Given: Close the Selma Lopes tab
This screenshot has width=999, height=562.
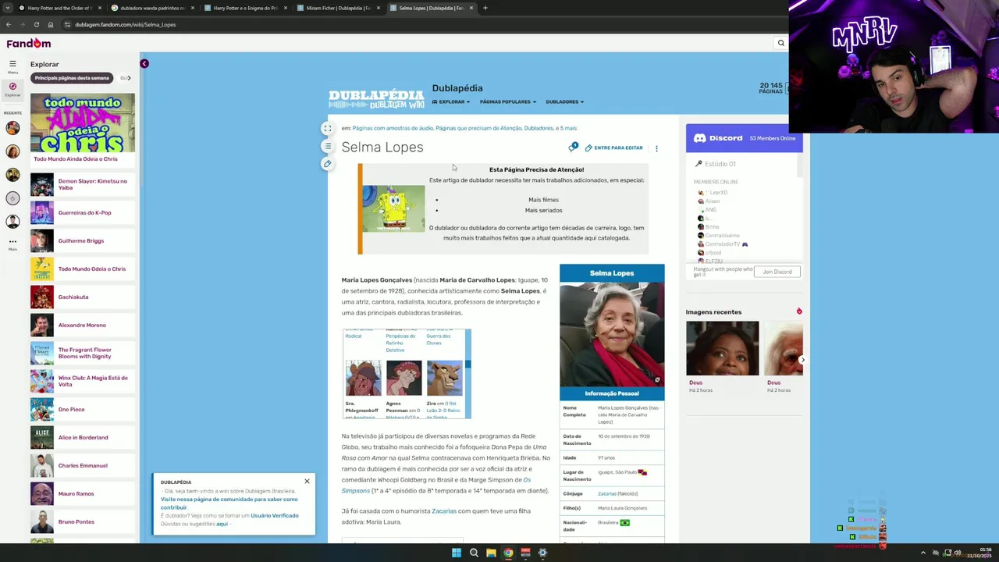Looking at the screenshot, I should point(471,8).
